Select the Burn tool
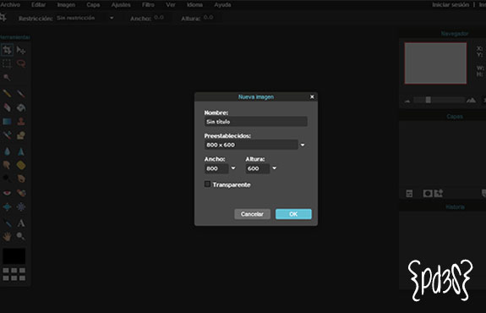 (21, 178)
